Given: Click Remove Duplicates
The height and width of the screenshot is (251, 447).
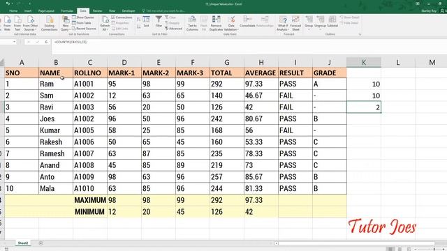Looking at the screenshot, I should 216,23.
